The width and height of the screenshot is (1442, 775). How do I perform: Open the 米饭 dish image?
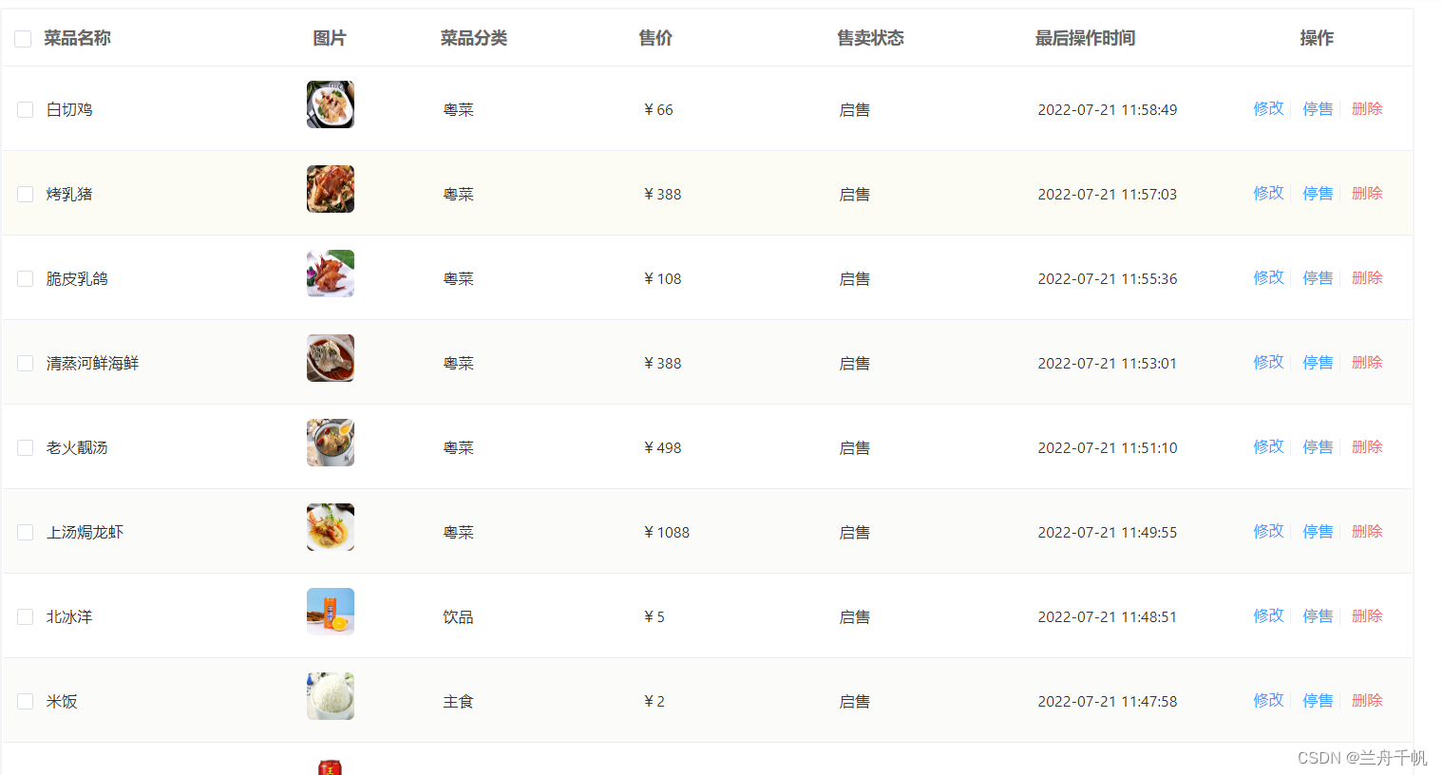click(x=330, y=695)
